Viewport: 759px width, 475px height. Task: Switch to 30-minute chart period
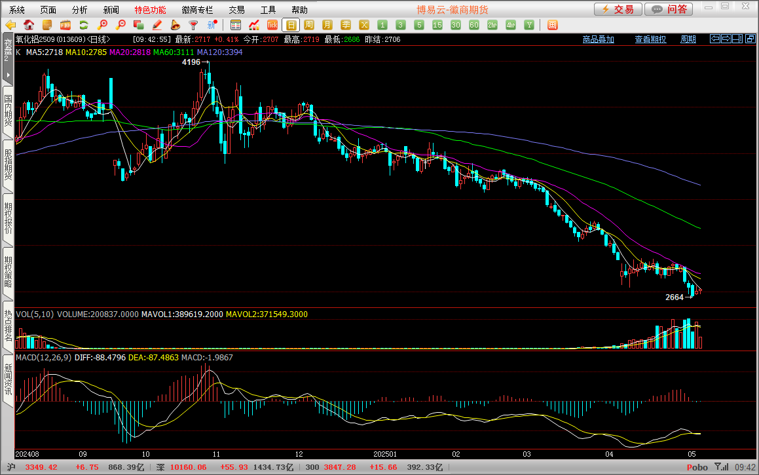tap(456, 25)
